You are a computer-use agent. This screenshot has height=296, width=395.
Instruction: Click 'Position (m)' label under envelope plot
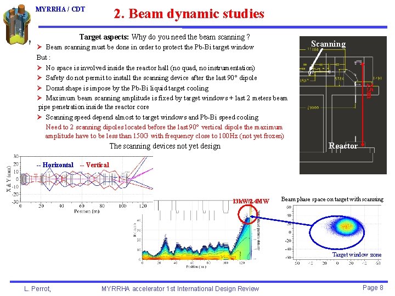87,212
